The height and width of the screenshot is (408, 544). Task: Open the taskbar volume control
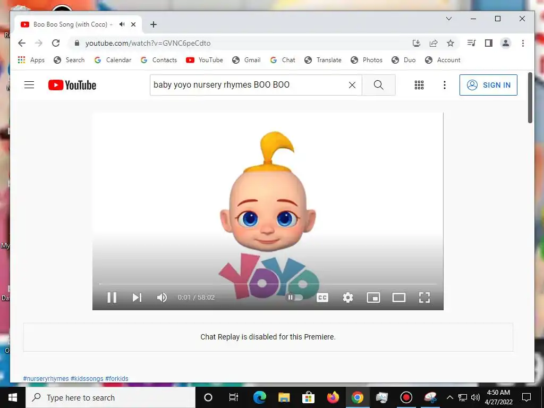point(475,397)
